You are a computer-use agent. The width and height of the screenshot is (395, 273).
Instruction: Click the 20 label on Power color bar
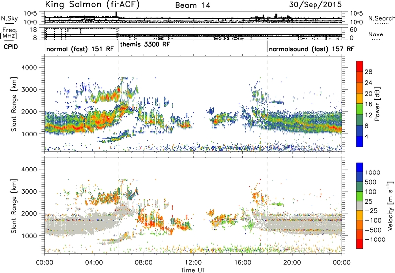pyautogui.click(x=368, y=94)
